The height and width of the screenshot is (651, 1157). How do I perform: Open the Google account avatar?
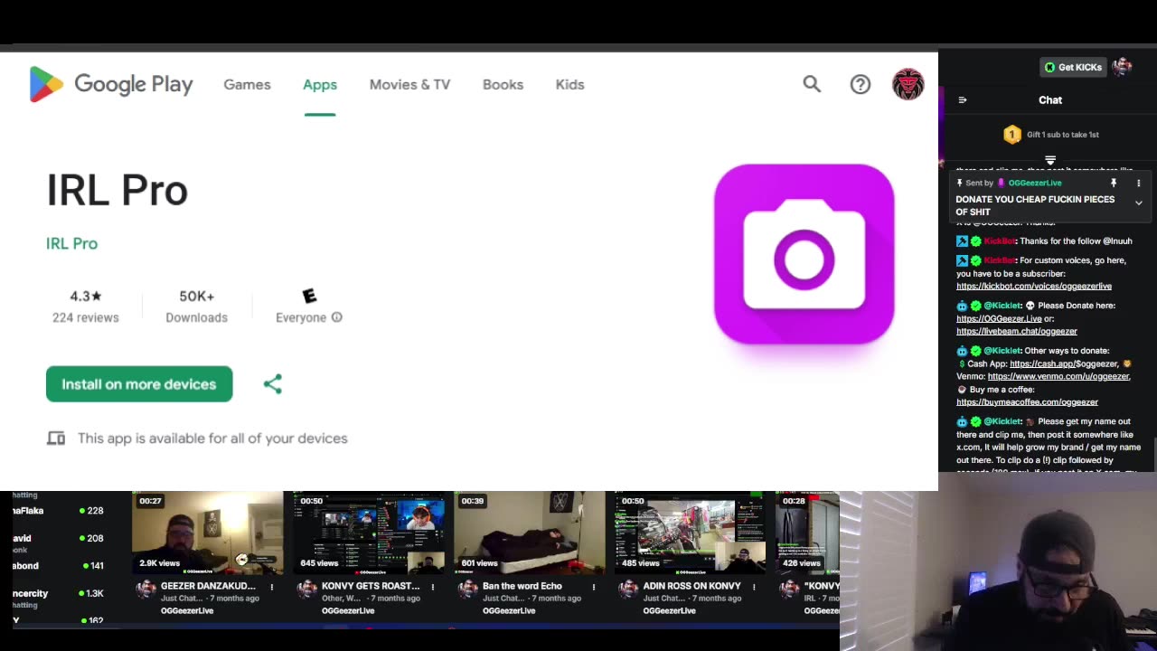tap(908, 84)
